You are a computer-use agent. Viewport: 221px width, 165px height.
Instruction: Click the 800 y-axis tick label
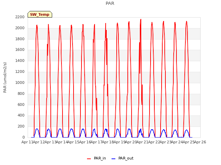21,93
